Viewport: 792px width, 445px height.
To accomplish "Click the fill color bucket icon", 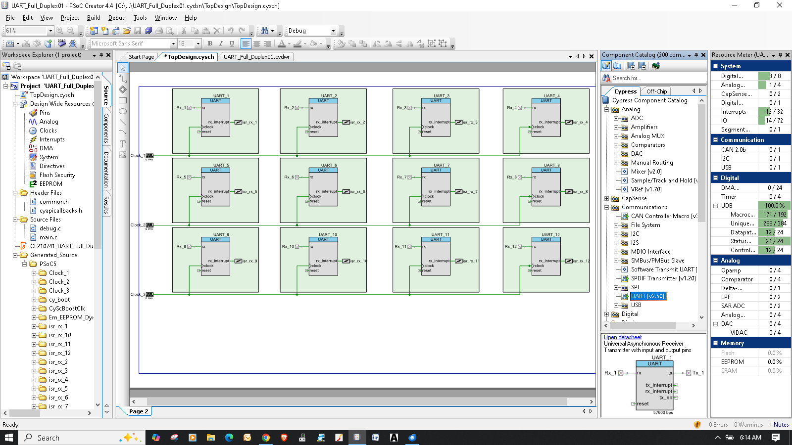I will (x=313, y=44).
